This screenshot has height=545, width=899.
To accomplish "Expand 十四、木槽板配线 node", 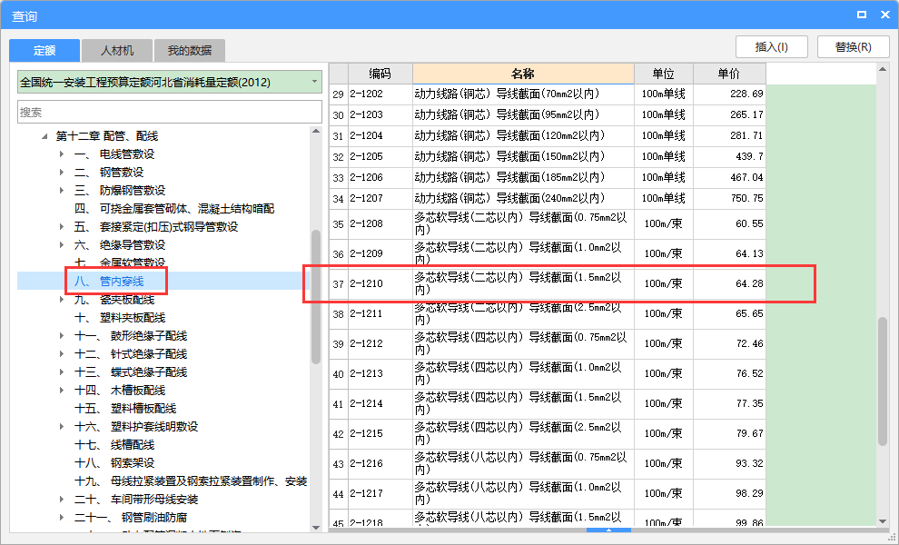I will (62, 391).
